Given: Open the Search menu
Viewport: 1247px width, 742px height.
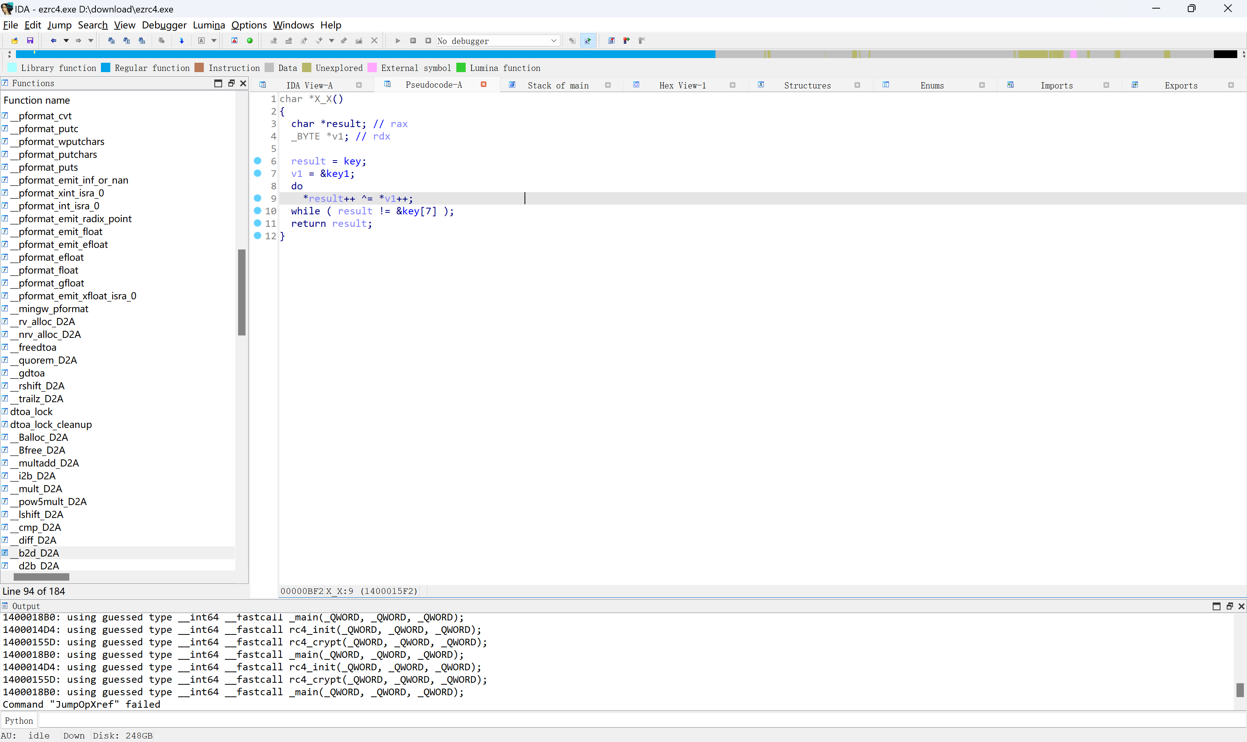Looking at the screenshot, I should [x=92, y=25].
